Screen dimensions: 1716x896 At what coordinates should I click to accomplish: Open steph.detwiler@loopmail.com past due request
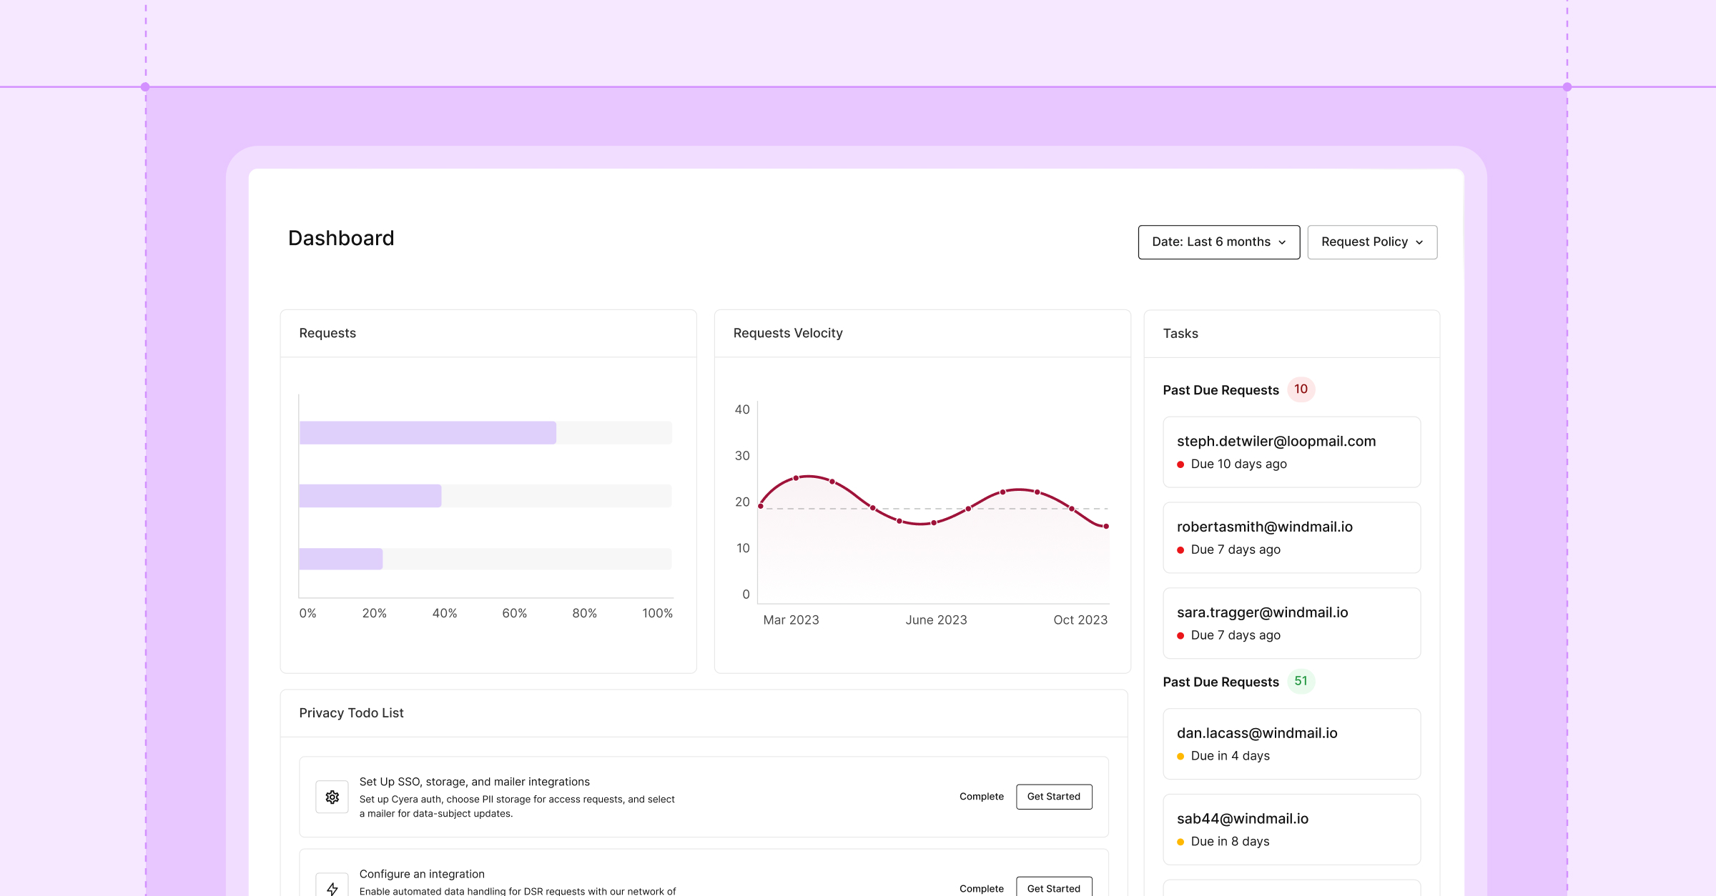pos(1291,452)
